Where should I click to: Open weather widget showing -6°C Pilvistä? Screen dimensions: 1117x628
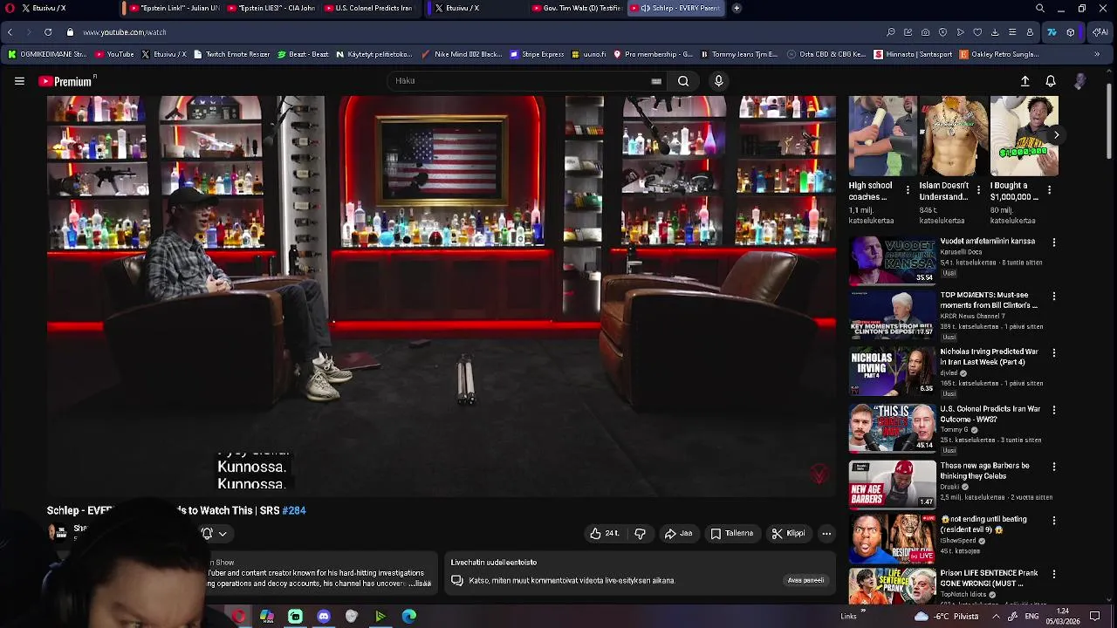click(x=946, y=617)
